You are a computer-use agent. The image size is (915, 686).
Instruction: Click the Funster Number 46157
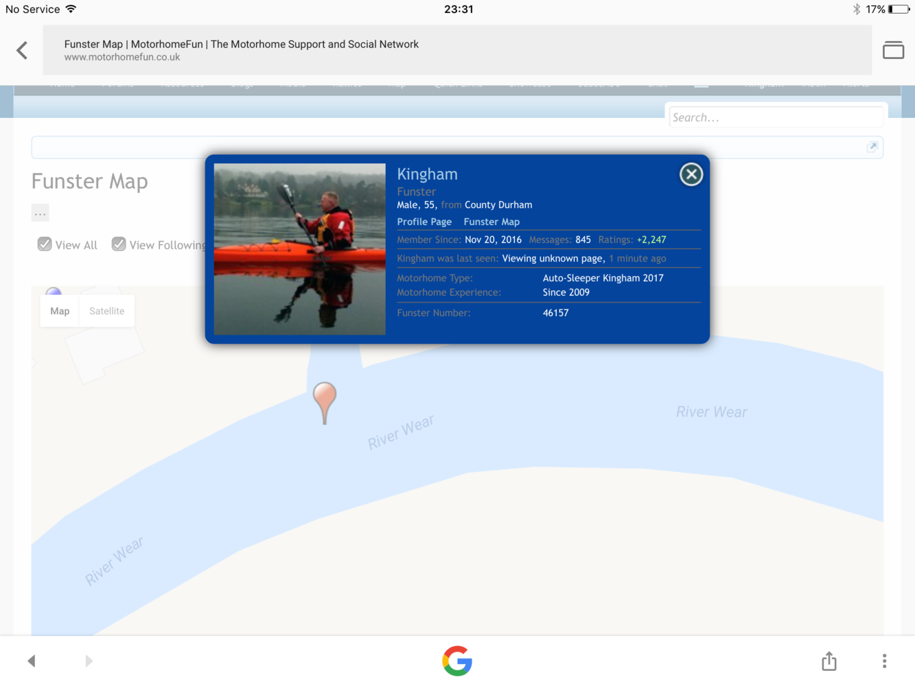click(556, 313)
